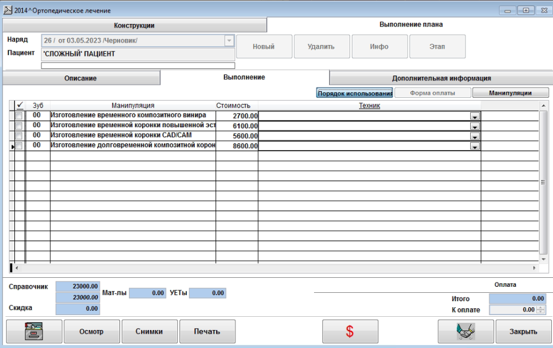The image size is (553, 348).
Task: Open the Дополнительная информация tab
Action: click(x=441, y=78)
